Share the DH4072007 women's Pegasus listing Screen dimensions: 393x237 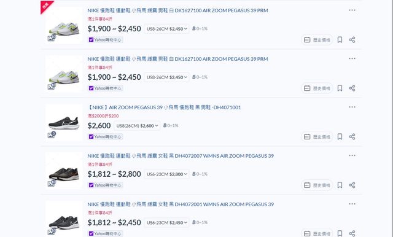click(x=352, y=185)
